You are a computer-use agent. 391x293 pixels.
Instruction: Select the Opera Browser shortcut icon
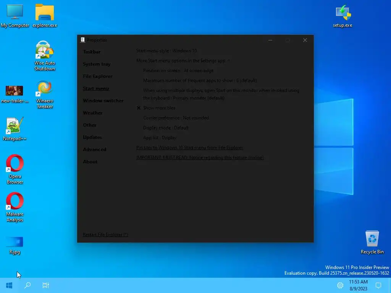pos(15,169)
